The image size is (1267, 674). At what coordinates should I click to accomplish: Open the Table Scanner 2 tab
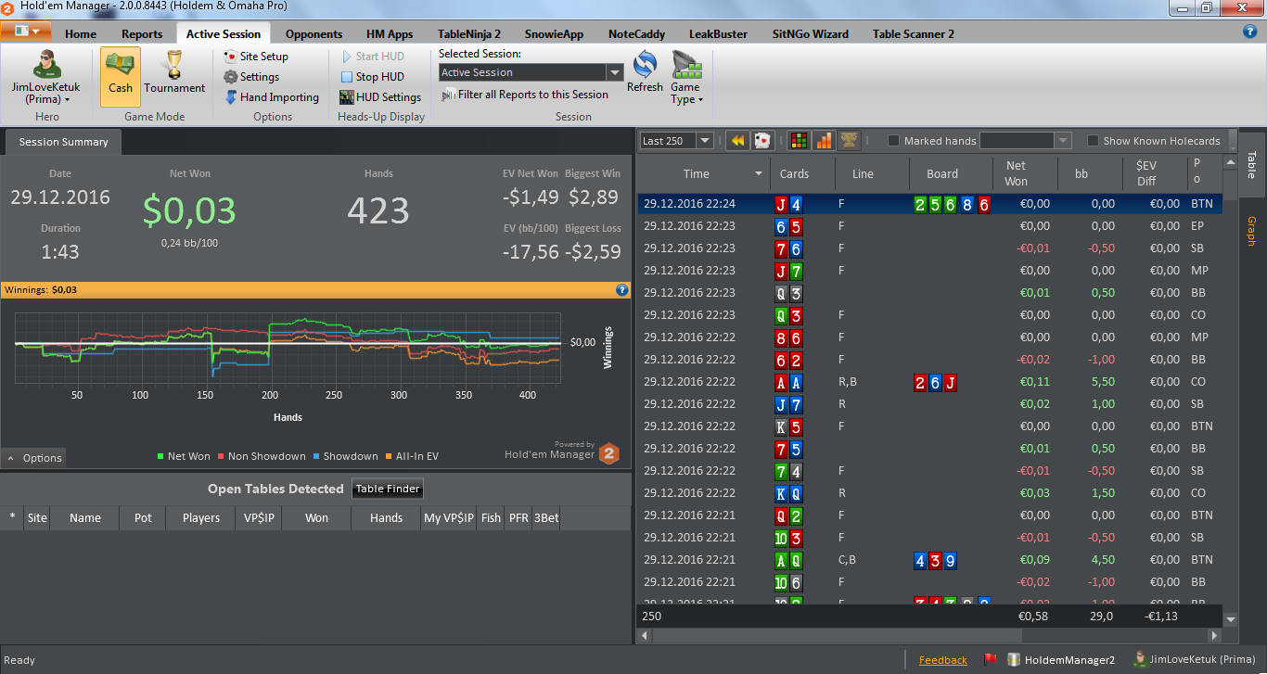(x=913, y=33)
